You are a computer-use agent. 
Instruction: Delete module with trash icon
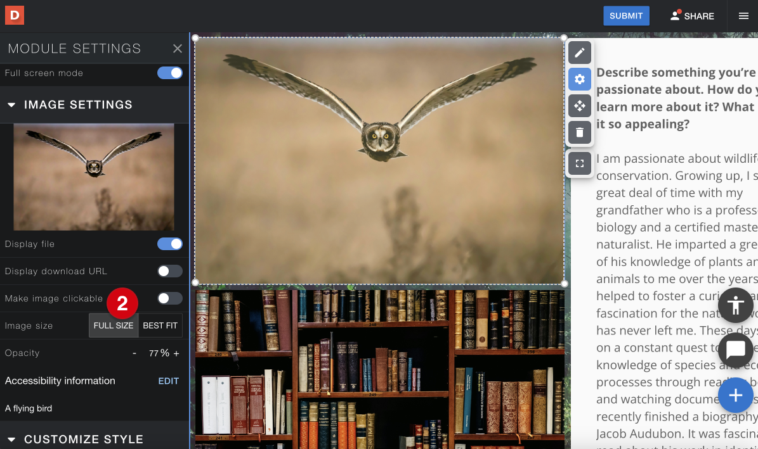coord(580,132)
